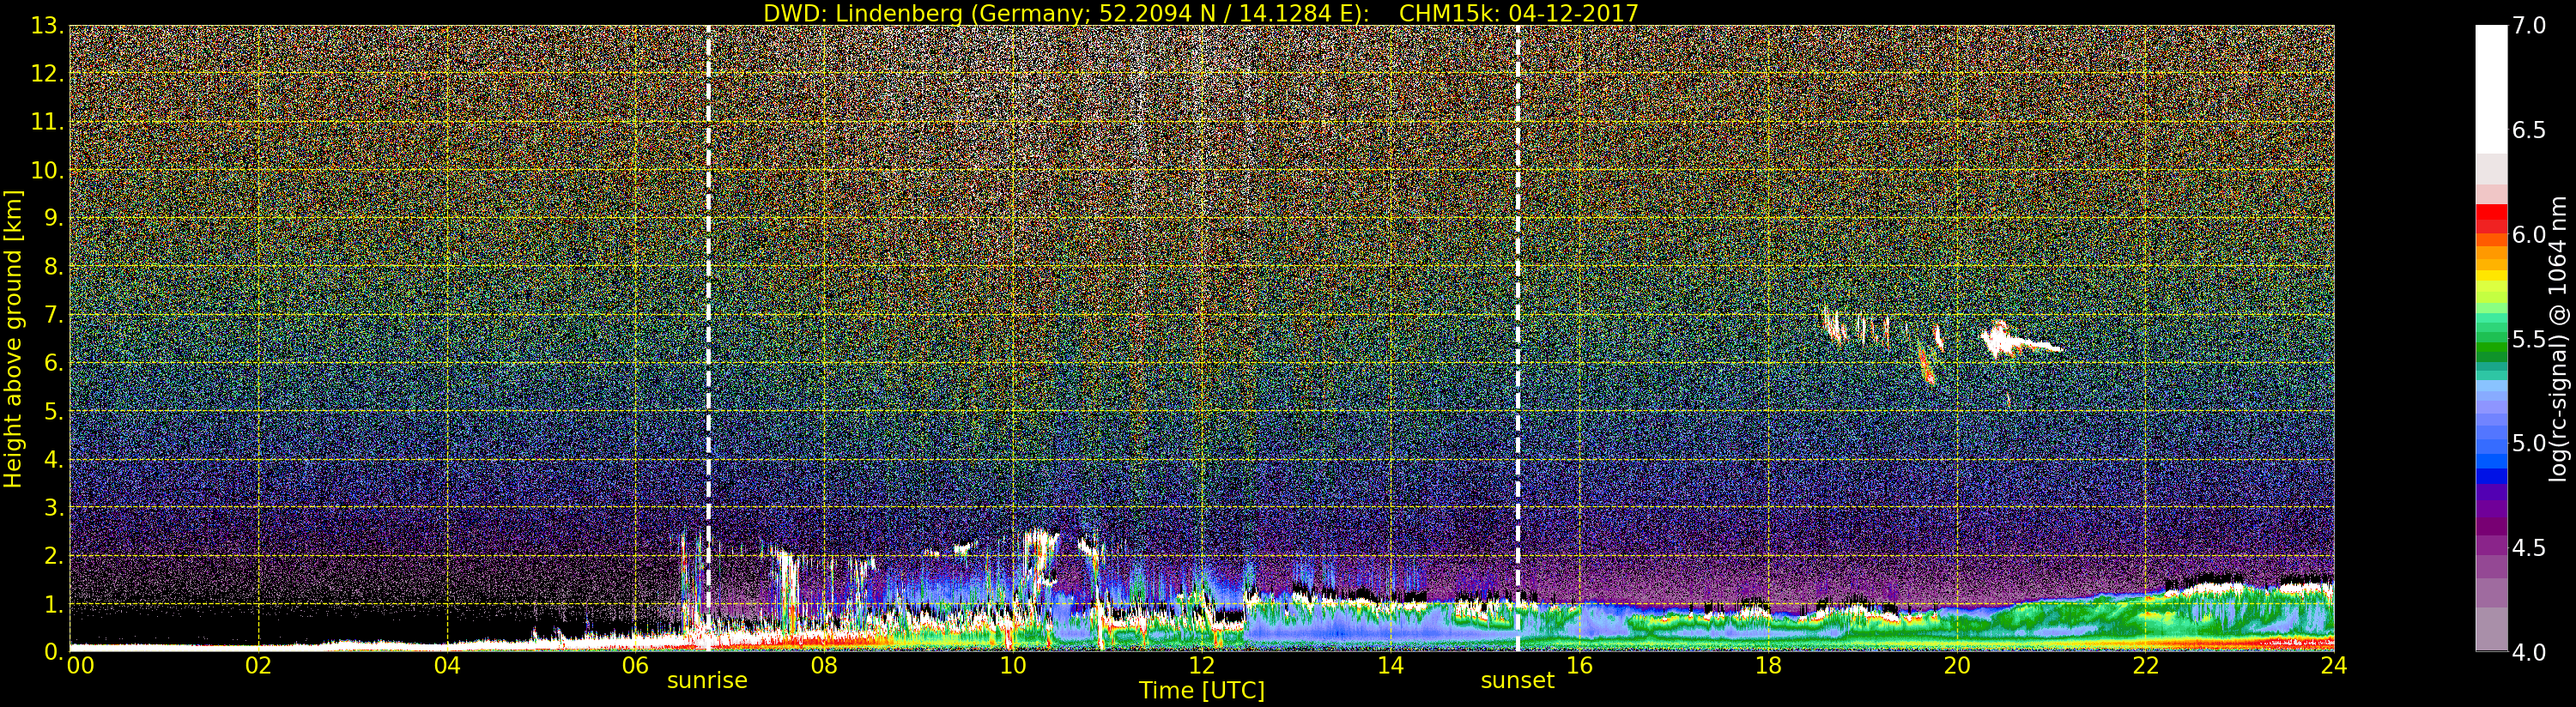Click the white dashed sunrise line
Viewport: 2576px width, 707px height.
pyautogui.click(x=708, y=300)
